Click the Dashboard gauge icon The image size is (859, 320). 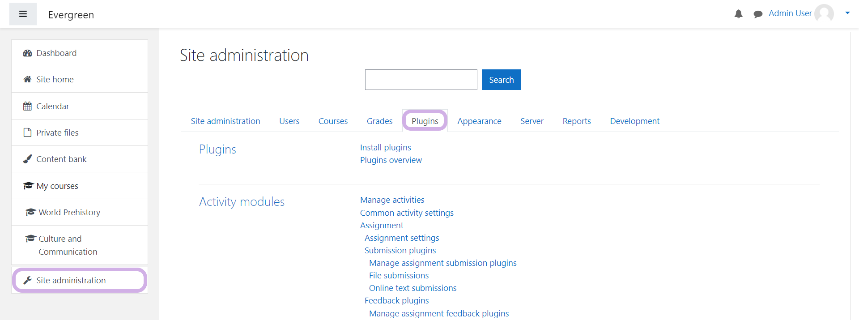coord(27,53)
